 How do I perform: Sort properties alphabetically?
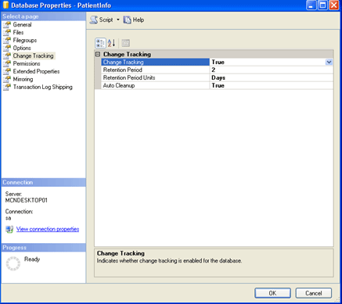[111, 43]
